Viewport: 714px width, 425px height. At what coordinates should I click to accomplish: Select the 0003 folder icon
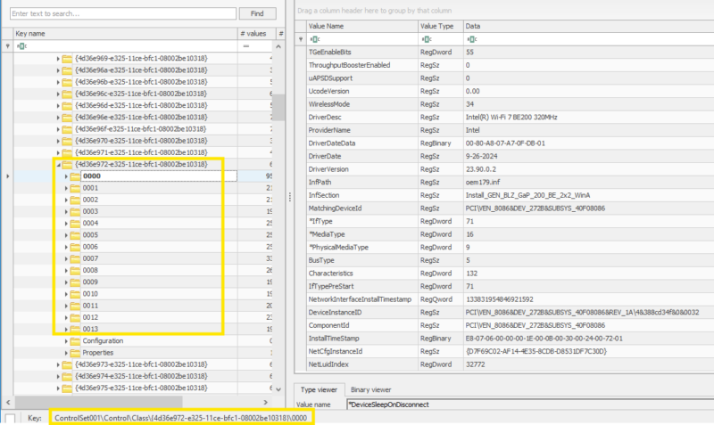click(75, 212)
